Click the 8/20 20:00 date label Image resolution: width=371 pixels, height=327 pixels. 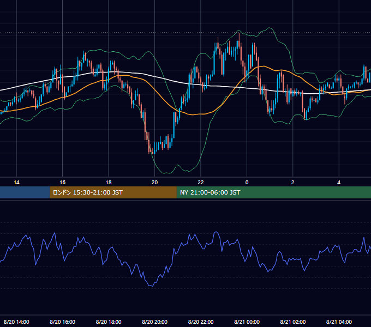154,322
